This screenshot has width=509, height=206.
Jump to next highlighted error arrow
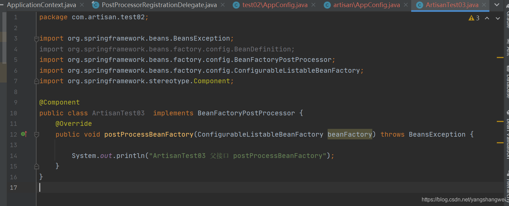coord(498,18)
